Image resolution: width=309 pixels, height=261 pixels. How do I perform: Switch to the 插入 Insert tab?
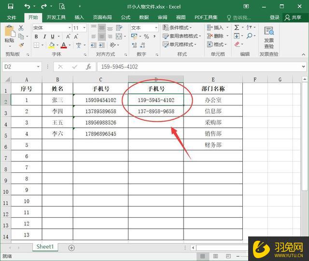pyautogui.click(x=79, y=17)
